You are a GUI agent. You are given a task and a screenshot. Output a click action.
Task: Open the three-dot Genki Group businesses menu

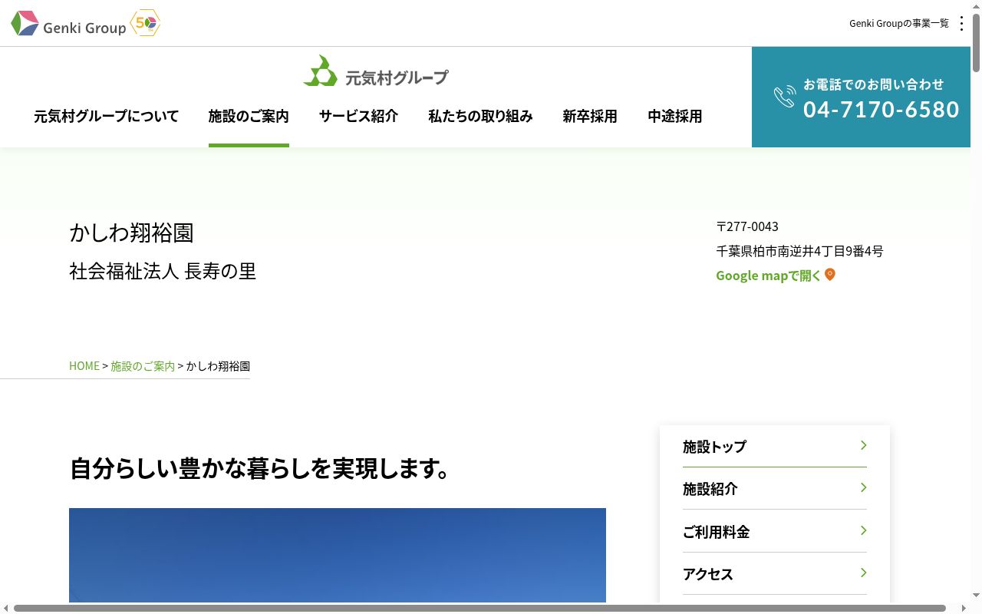(x=961, y=24)
